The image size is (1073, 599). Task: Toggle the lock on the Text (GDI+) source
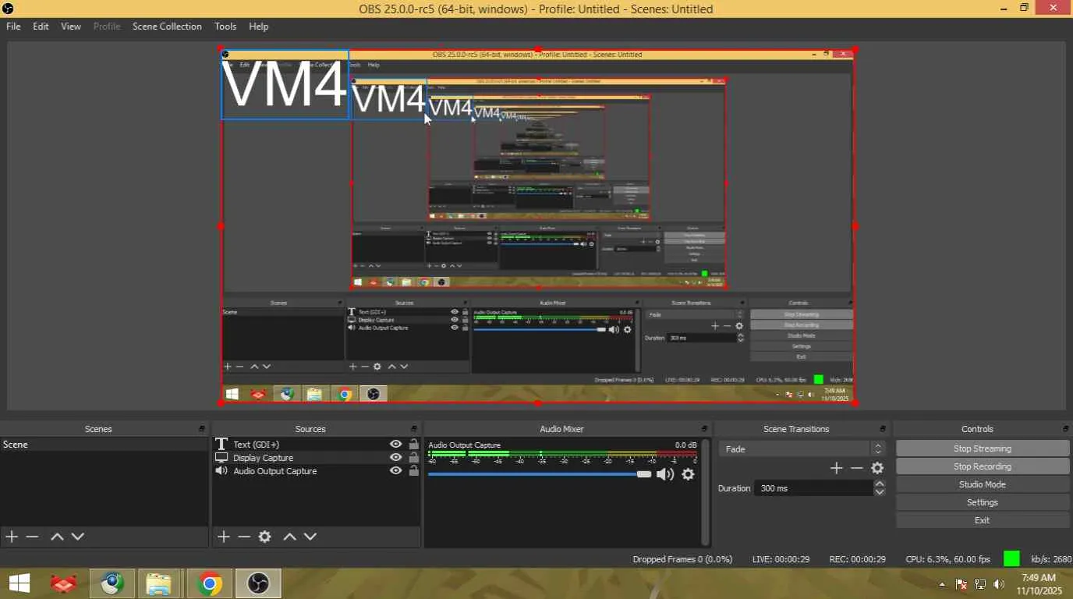click(413, 445)
